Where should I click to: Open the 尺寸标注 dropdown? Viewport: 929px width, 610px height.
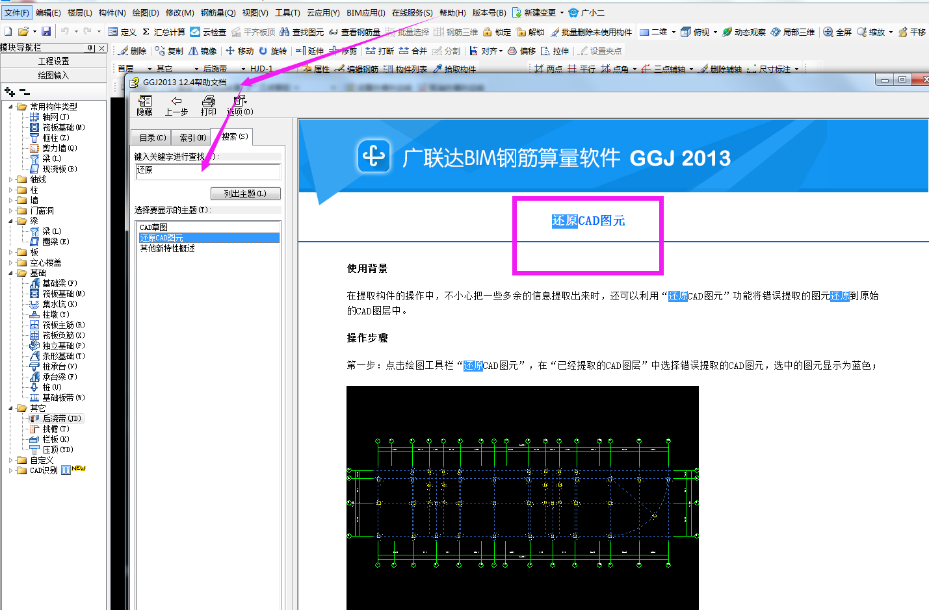click(796, 69)
